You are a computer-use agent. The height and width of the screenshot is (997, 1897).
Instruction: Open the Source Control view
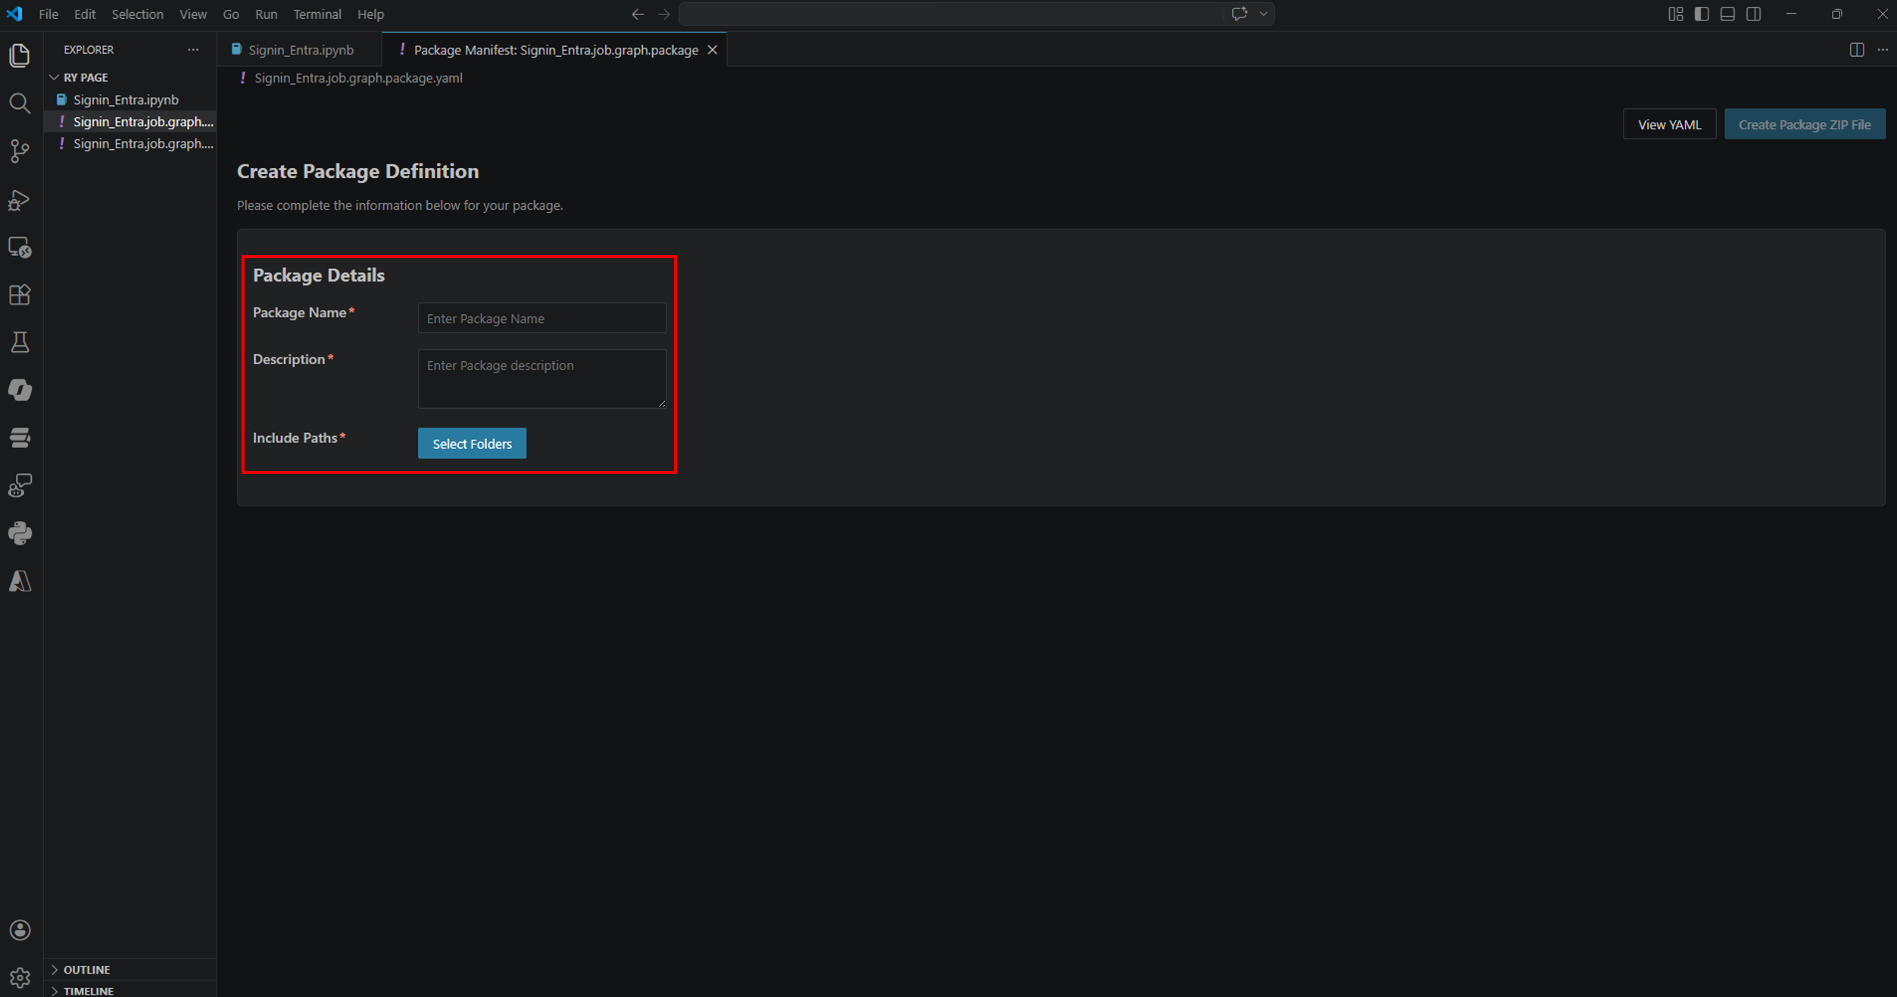20,151
